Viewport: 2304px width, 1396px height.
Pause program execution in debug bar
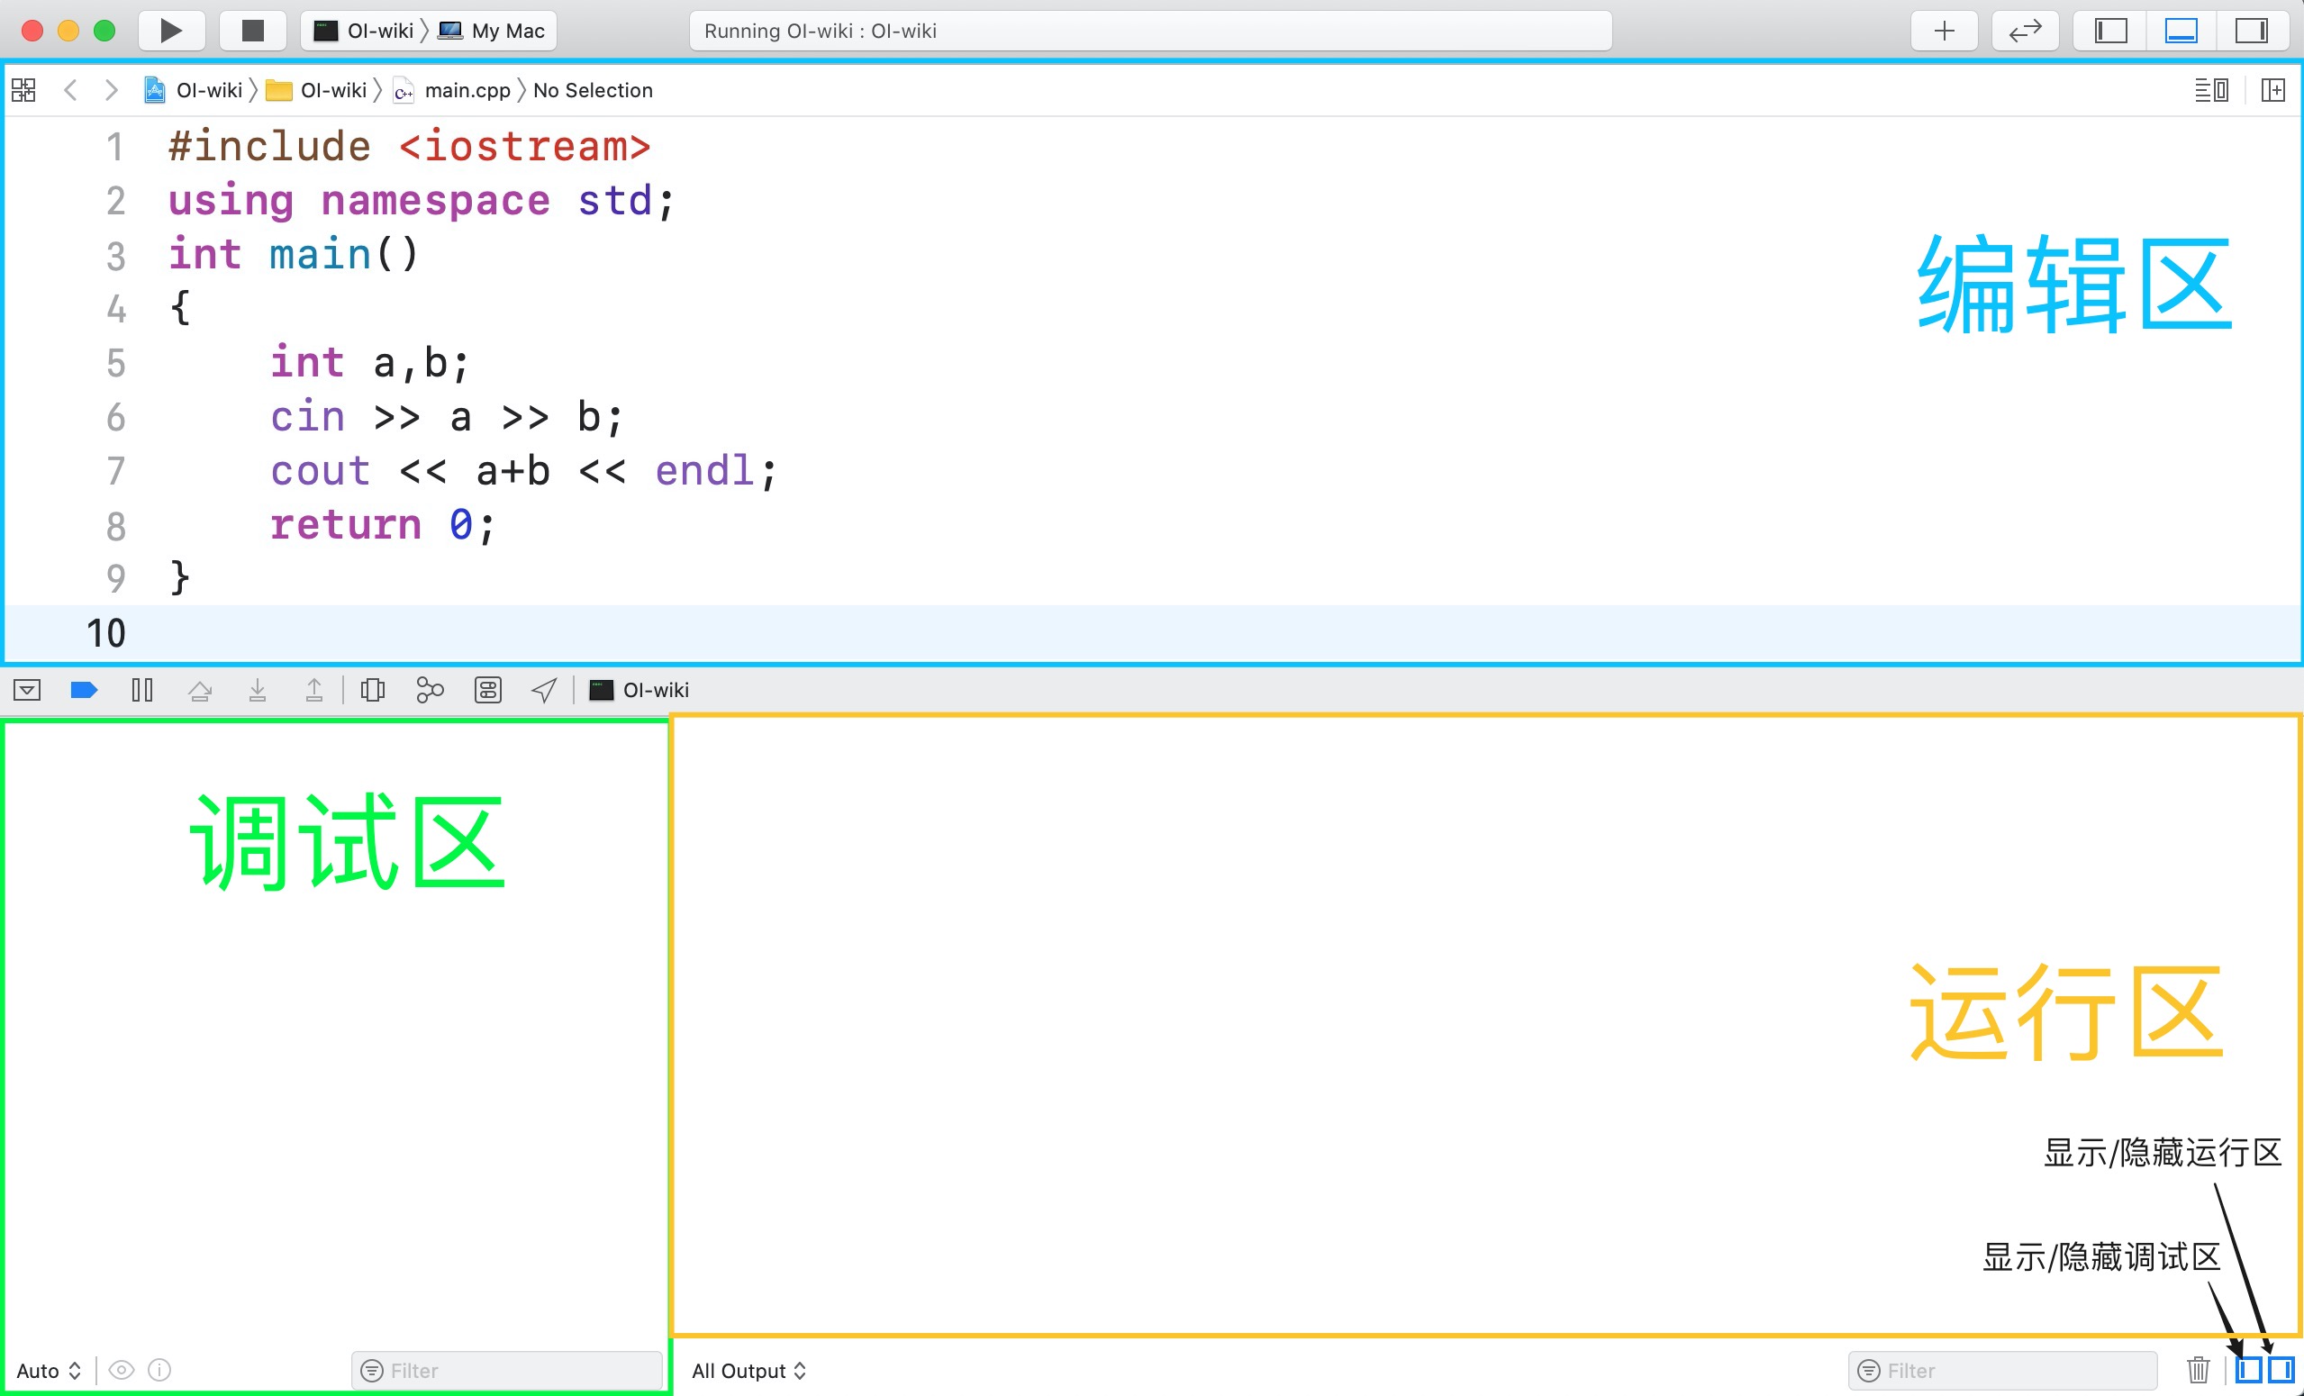click(x=142, y=691)
